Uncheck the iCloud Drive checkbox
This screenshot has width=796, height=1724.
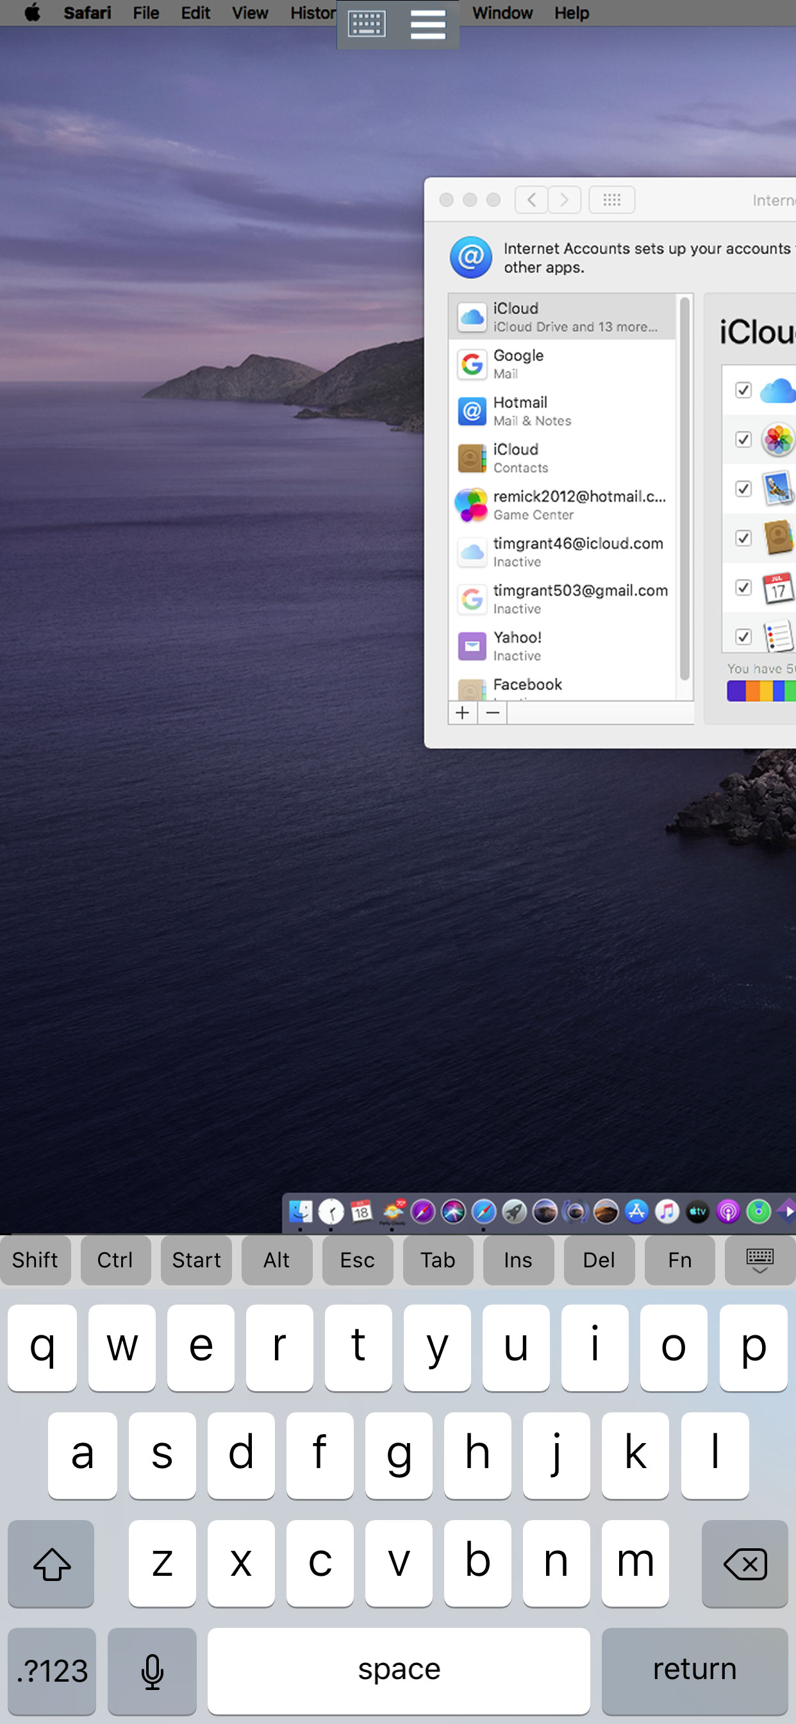pos(743,390)
